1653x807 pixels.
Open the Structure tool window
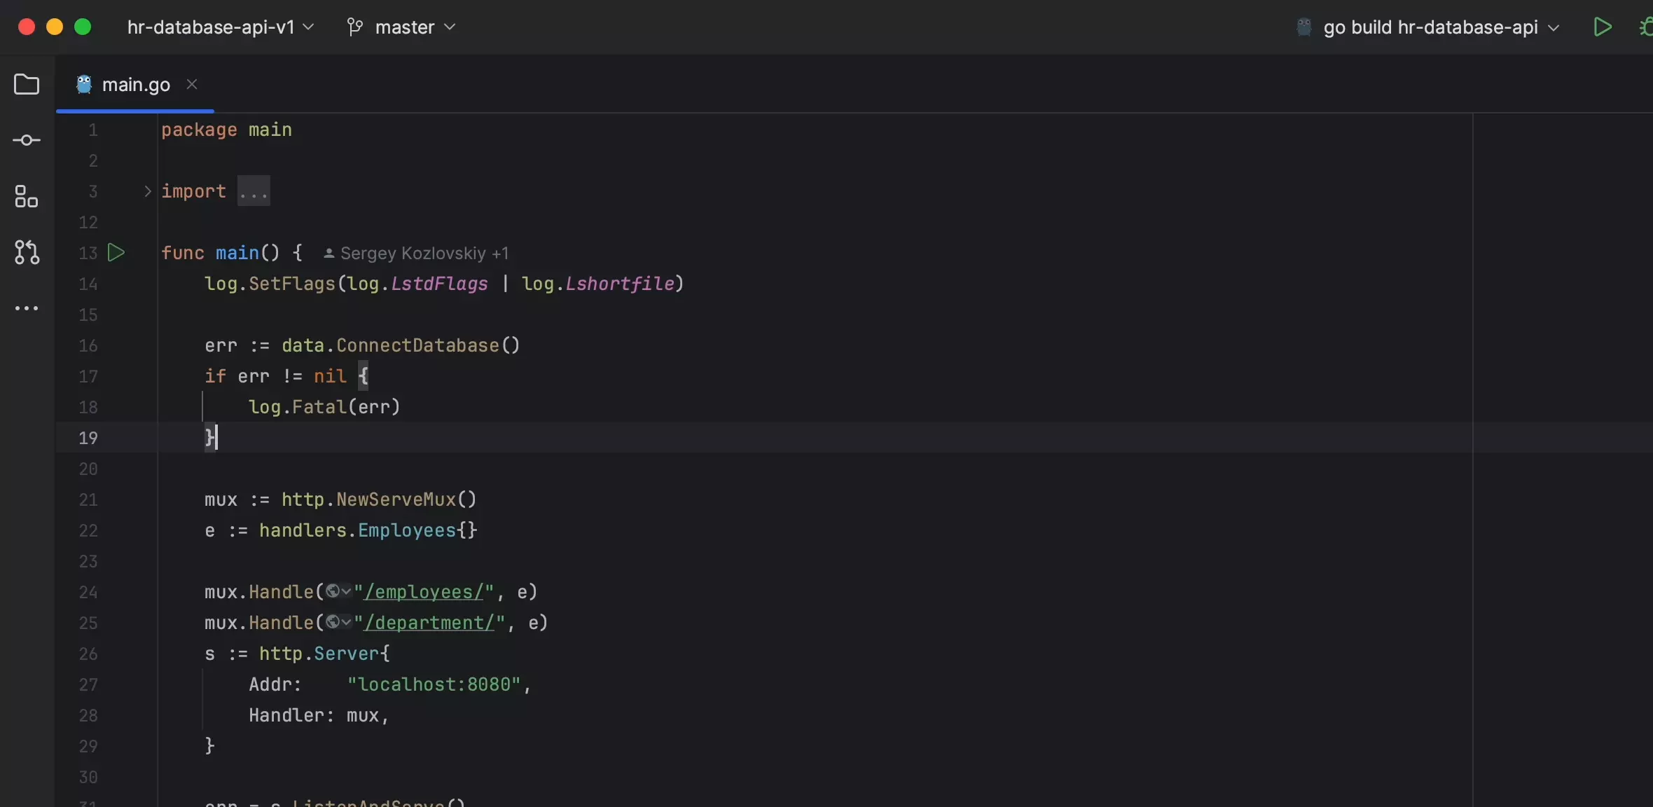click(27, 196)
